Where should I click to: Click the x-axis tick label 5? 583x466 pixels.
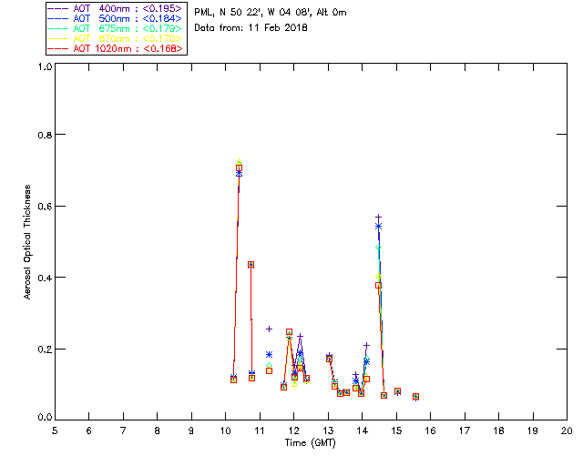pos(55,431)
